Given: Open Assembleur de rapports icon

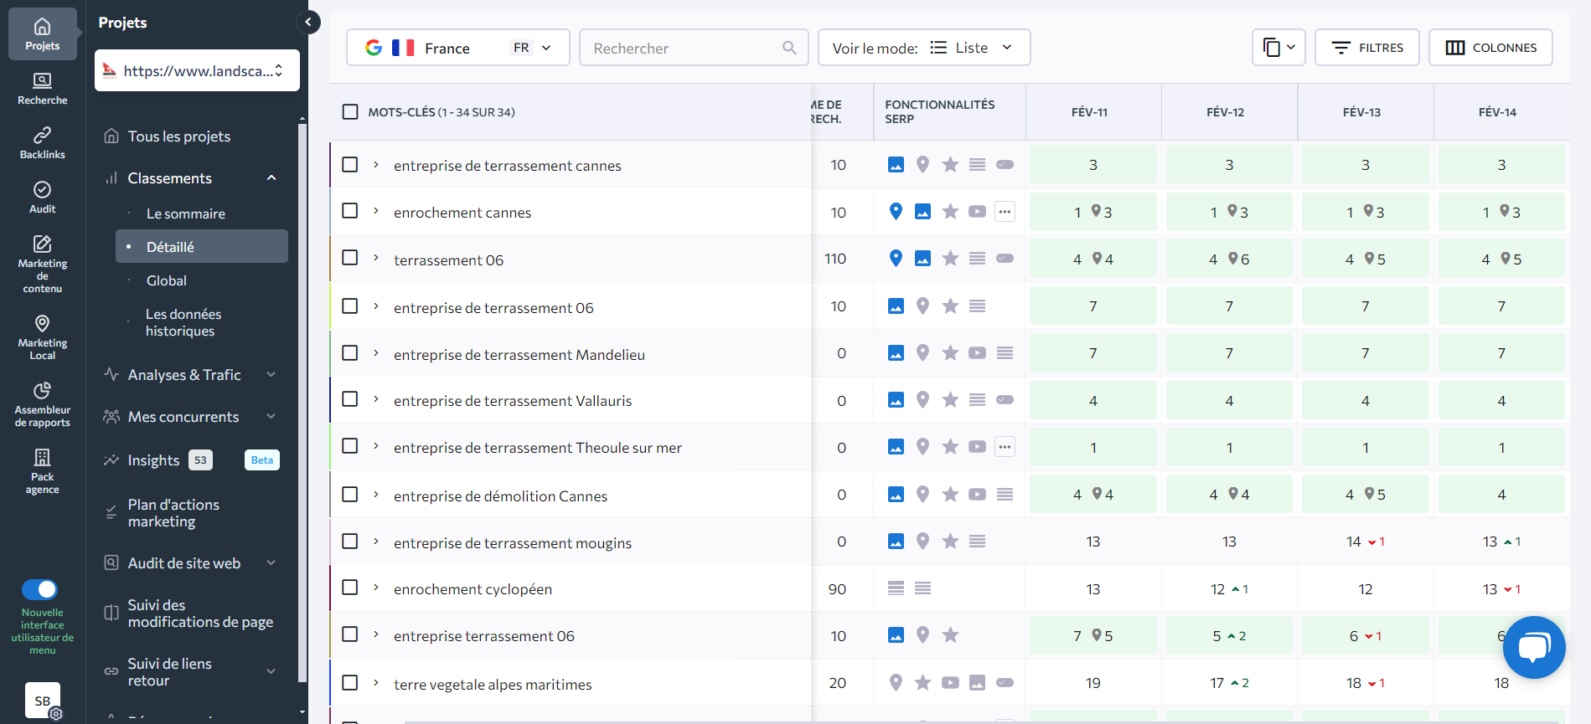Looking at the screenshot, I should pyautogui.click(x=42, y=403).
